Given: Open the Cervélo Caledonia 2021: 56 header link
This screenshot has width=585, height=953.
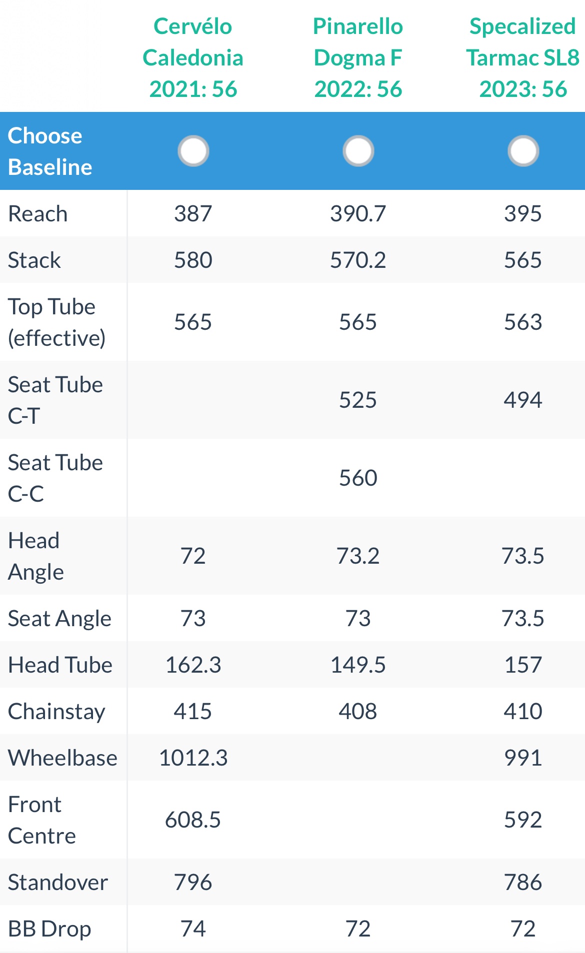Looking at the screenshot, I should pyautogui.click(x=193, y=57).
